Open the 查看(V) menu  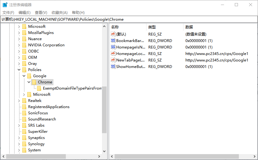pos(41,13)
